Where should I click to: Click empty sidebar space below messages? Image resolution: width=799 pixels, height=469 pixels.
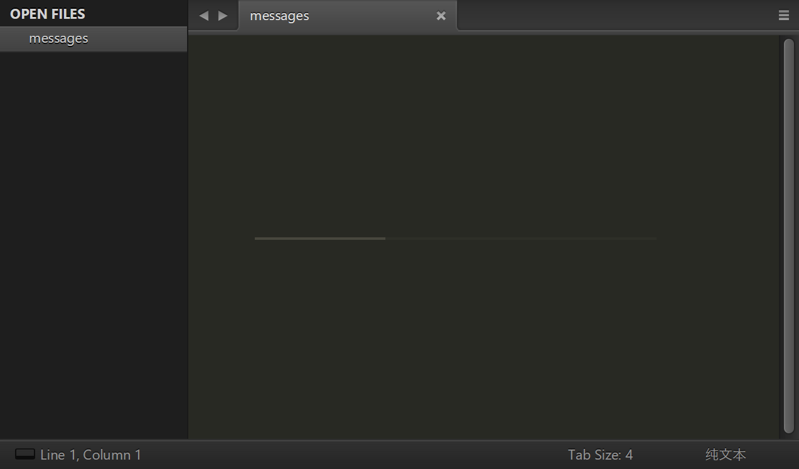(x=94, y=245)
